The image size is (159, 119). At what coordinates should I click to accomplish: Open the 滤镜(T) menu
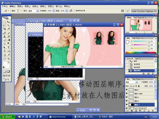point(43,6)
